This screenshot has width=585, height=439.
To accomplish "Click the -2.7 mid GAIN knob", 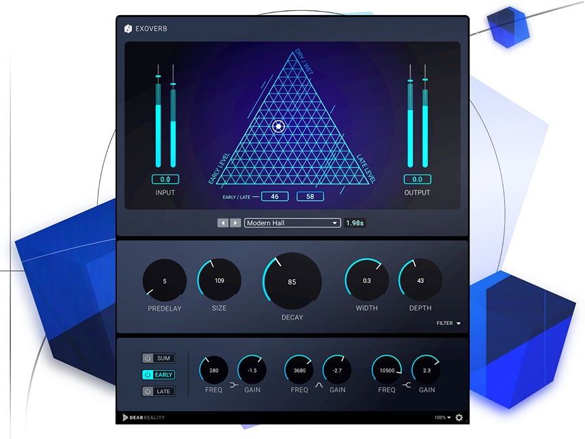I will 338,370.
